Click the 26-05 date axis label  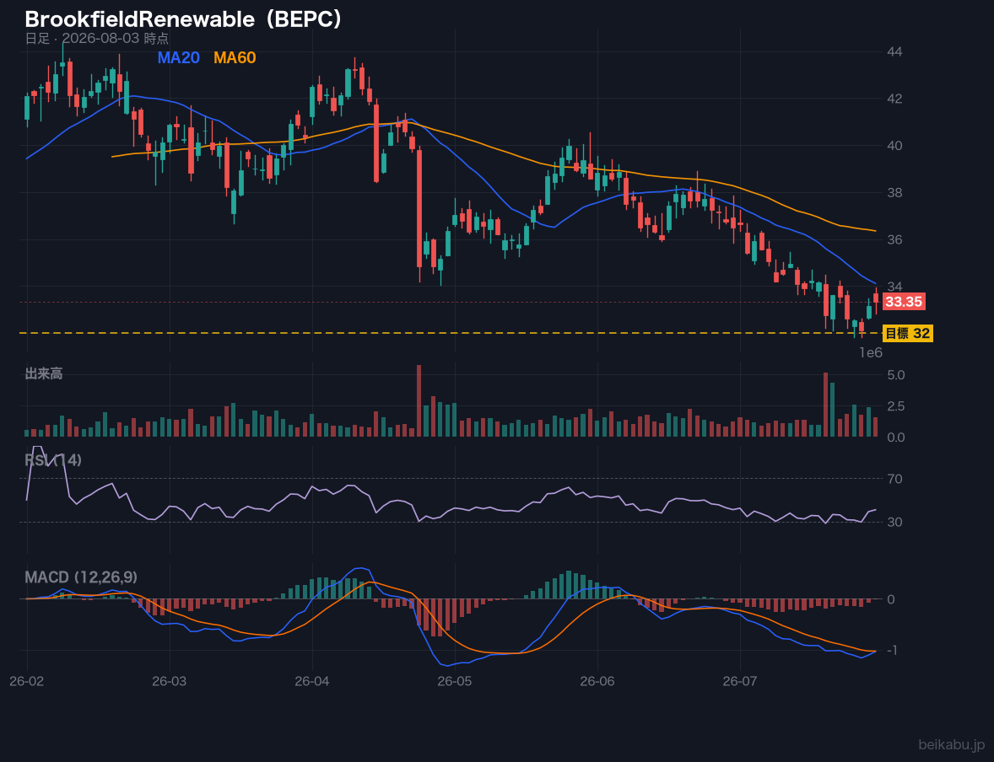coord(455,682)
